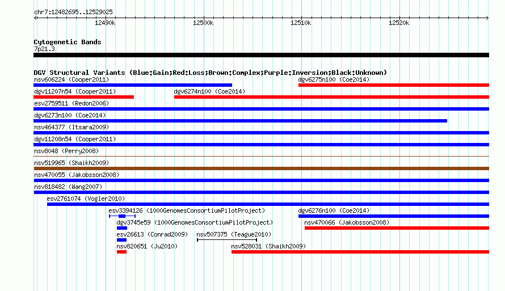505x291 pixels.
Task: Click the red nsv528031 loss bar
Action: point(360,252)
